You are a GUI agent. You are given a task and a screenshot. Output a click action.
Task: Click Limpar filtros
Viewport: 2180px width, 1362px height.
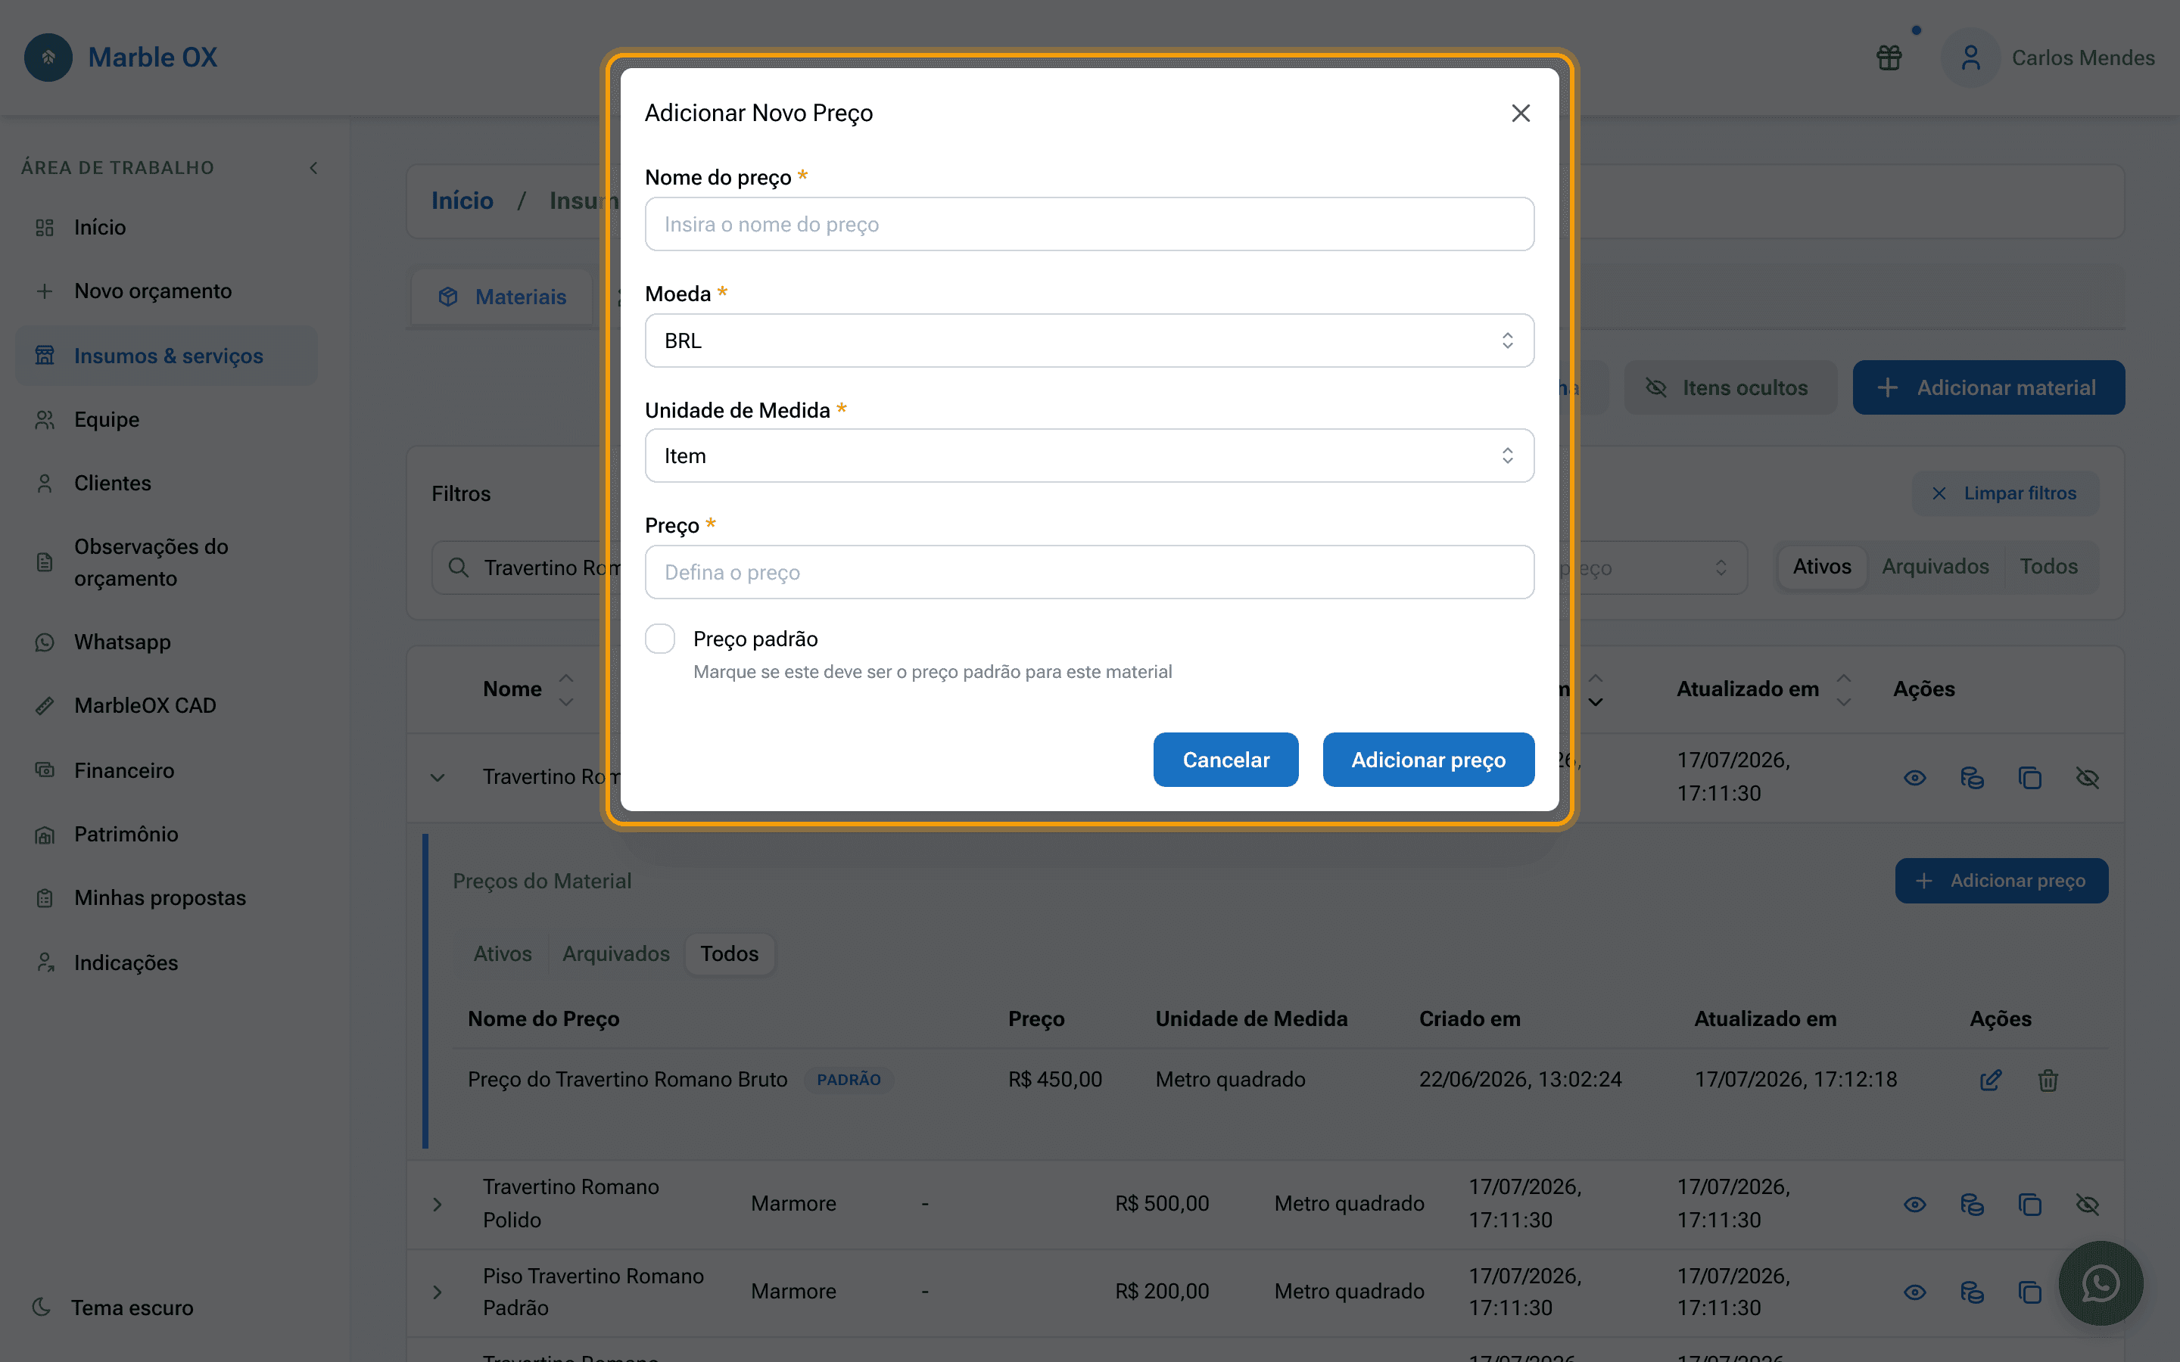click(x=2005, y=493)
